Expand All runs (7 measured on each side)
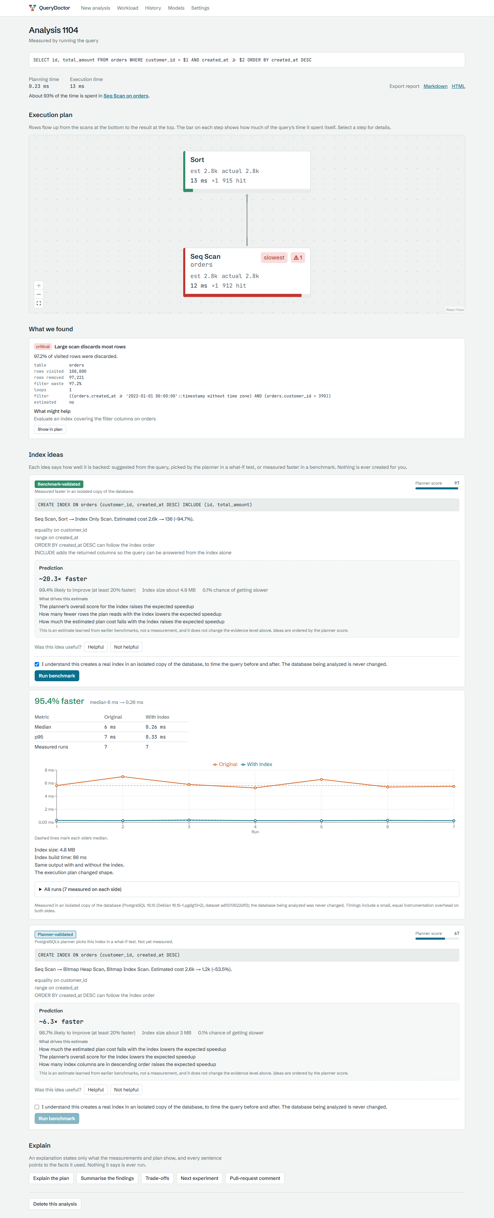The image size is (494, 1218). click(247, 889)
